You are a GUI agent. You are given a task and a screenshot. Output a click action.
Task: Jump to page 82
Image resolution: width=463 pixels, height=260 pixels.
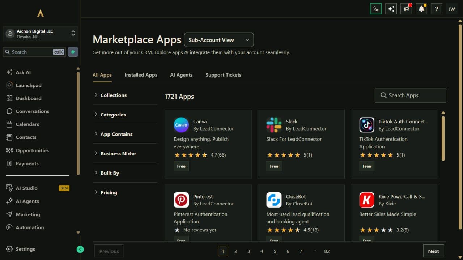(x=327, y=251)
